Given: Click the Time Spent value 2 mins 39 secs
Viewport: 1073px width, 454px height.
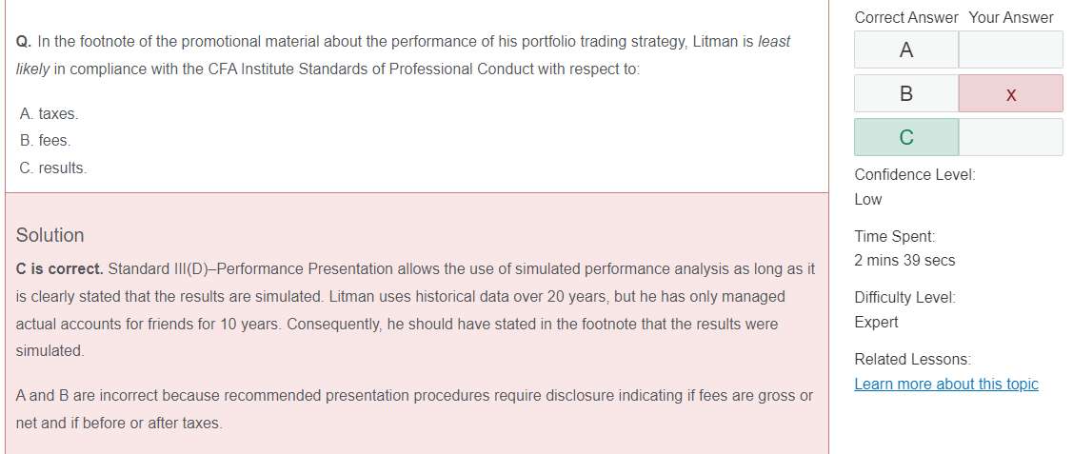Looking at the screenshot, I should [x=904, y=261].
